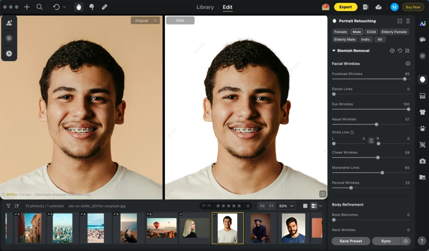
Task: Adjust the Forehead Wrinkles slider handle
Action: (405, 79)
